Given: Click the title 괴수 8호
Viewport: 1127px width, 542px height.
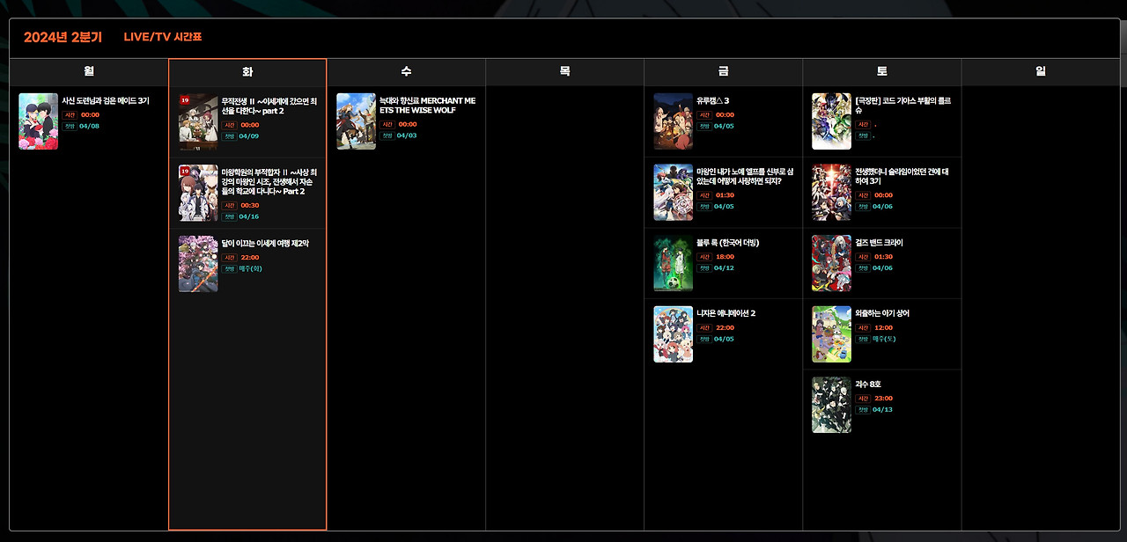Looking at the screenshot, I should coord(869,385).
